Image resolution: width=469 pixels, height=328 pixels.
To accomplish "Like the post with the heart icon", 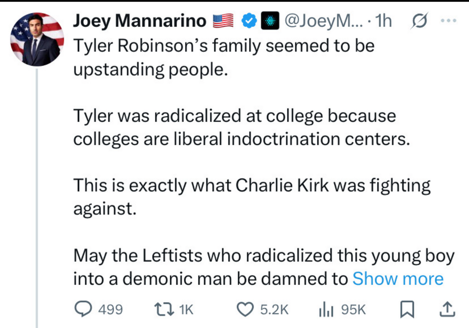I will 244,309.
